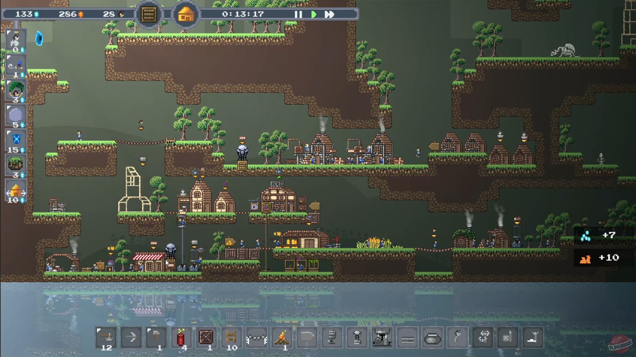Select the ladder build item showing 10
This screenshot has width=636, height=357.
coord(232,337)
